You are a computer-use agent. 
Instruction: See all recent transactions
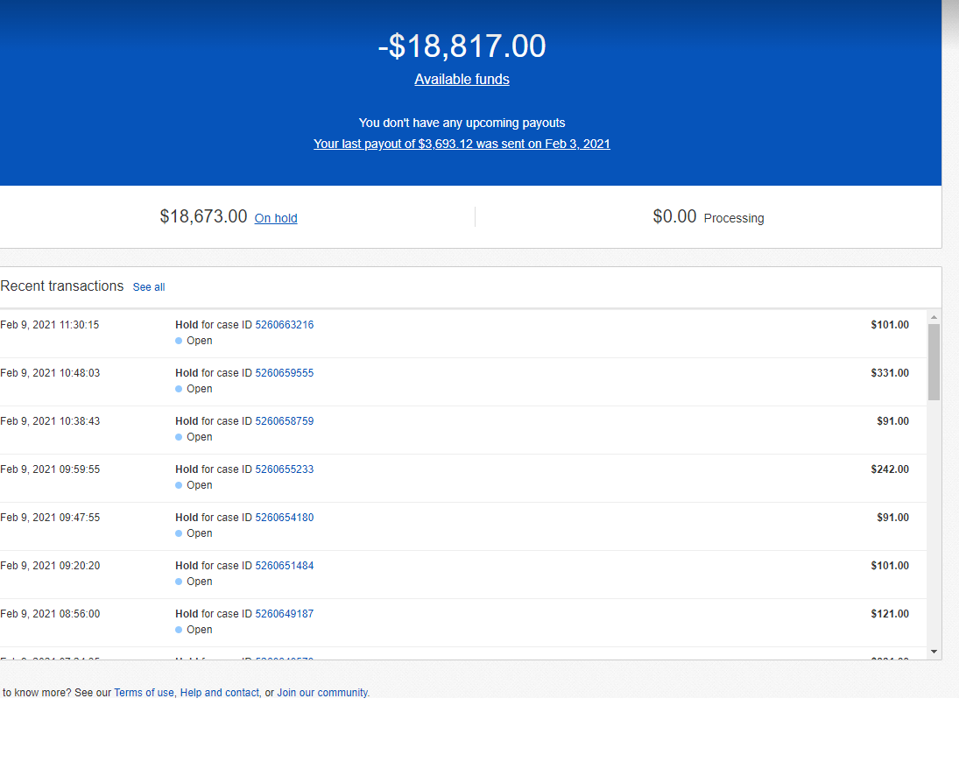[149, 286]
